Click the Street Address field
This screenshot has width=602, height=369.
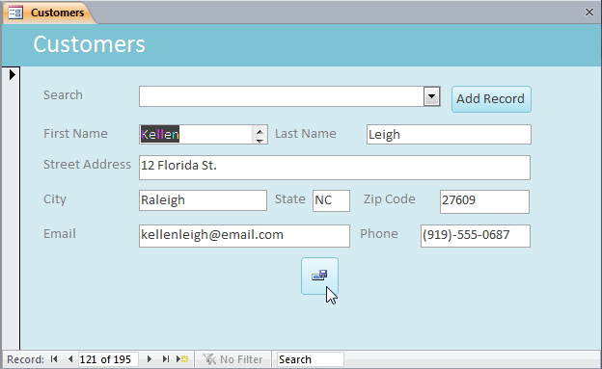click(x=335, y=168)
